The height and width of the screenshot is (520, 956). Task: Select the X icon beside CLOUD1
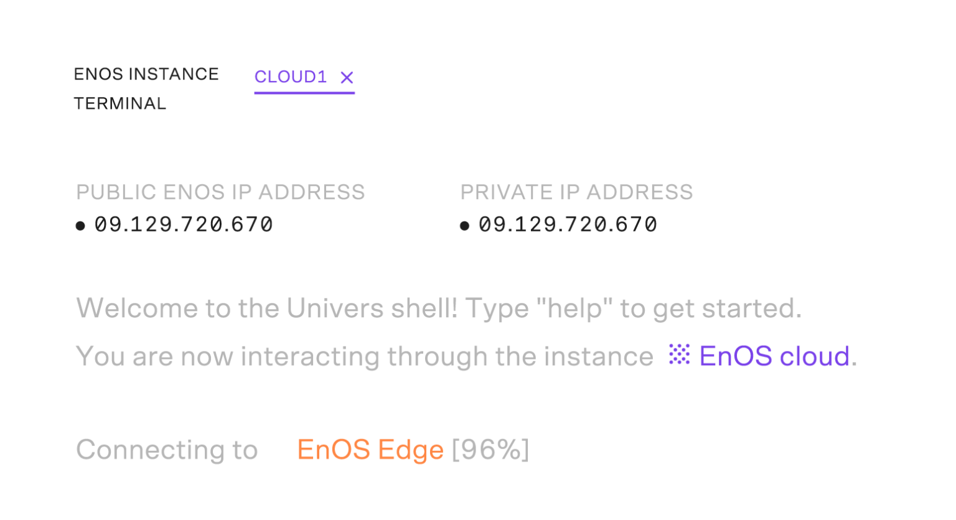tap(347, 77)
